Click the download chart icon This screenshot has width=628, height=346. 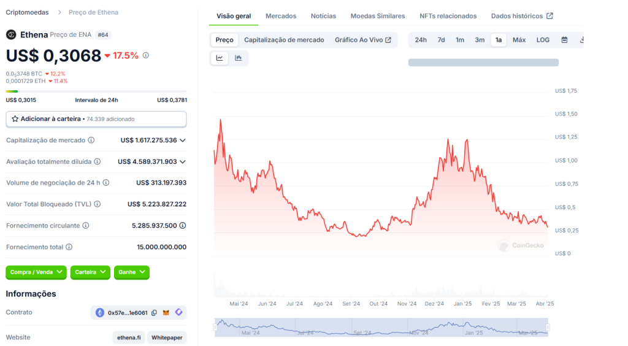click(581, 40)
